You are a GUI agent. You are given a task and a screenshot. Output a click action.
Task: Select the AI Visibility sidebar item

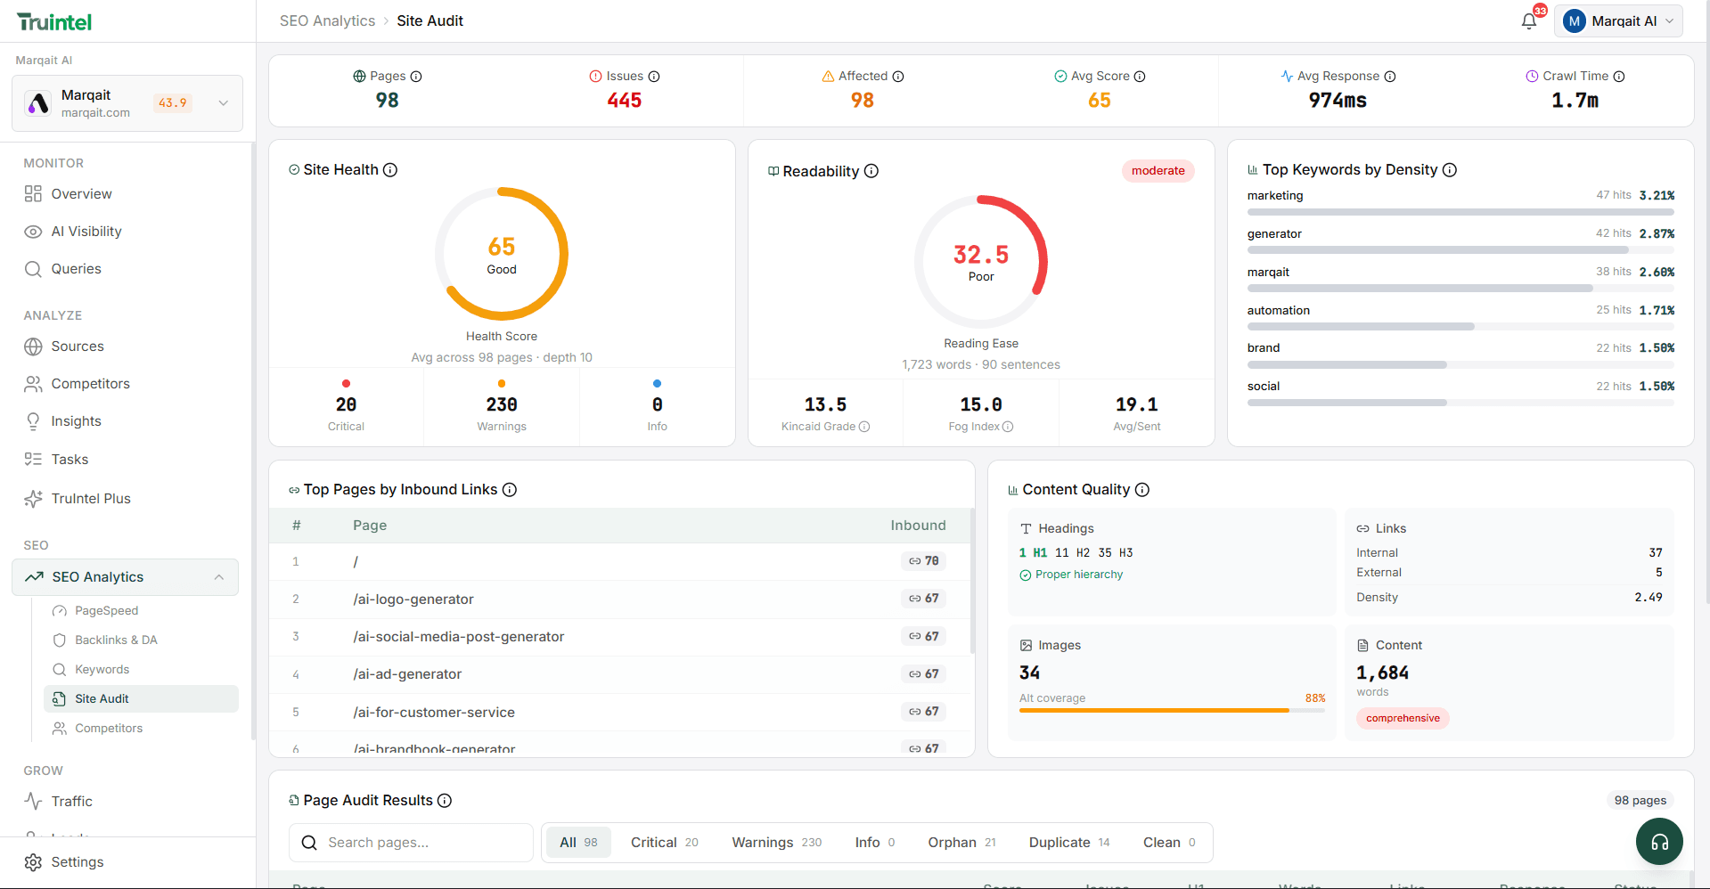tap(86, 231)
